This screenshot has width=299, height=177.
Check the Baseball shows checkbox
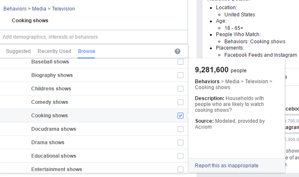[x=180, y=62]
